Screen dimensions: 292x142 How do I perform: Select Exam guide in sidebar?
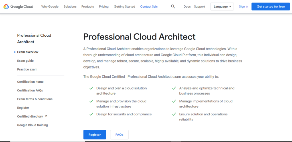click(25, 61)
